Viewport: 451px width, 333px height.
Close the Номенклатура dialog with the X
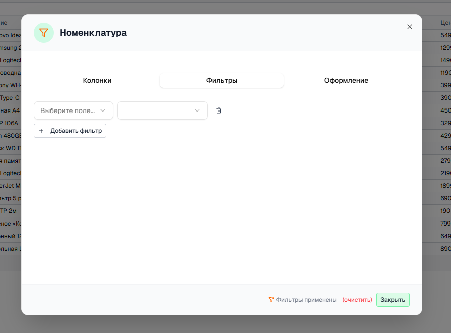(410, 27)
